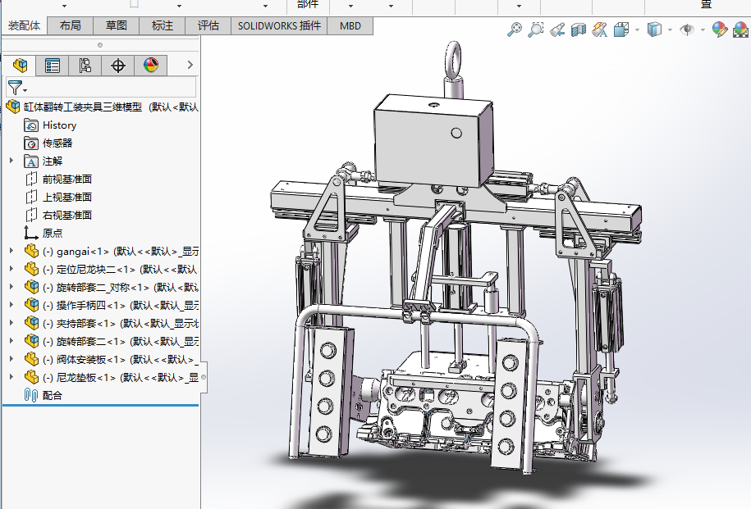Select the 配合 mates folder
Viewport: 751px width, 509px height.
pyautogui.click(x=52, y=395)
